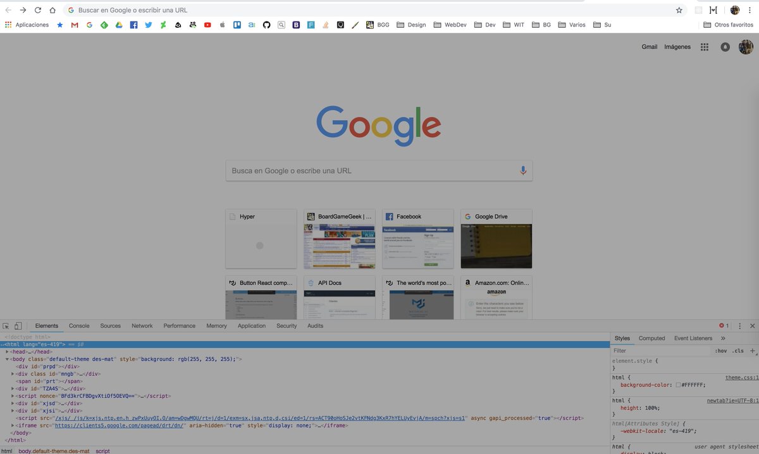The image size is (759, 454).
Task: Open the WIT bookmarks folder
Action: point(514,25)
